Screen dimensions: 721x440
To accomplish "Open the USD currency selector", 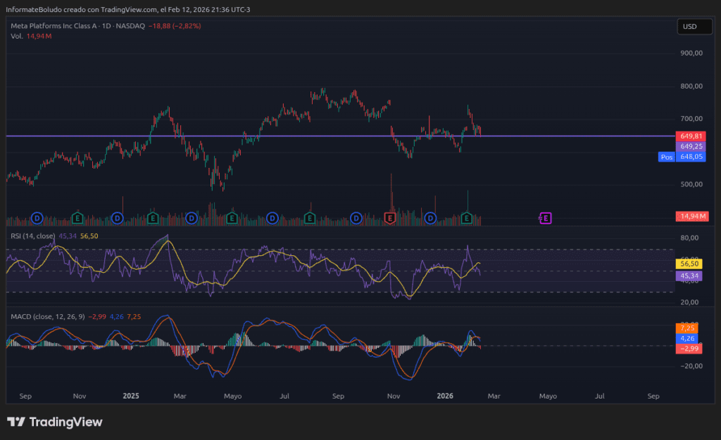I will 689,27.
